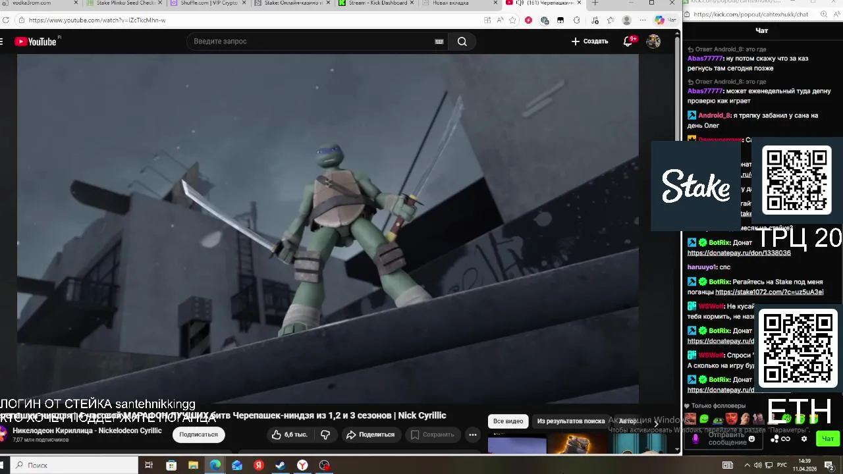Open the stake1072.com referral link in chat
Viewport: 843px width, 474px height.
pyautogui.click(x=769, y=292)
